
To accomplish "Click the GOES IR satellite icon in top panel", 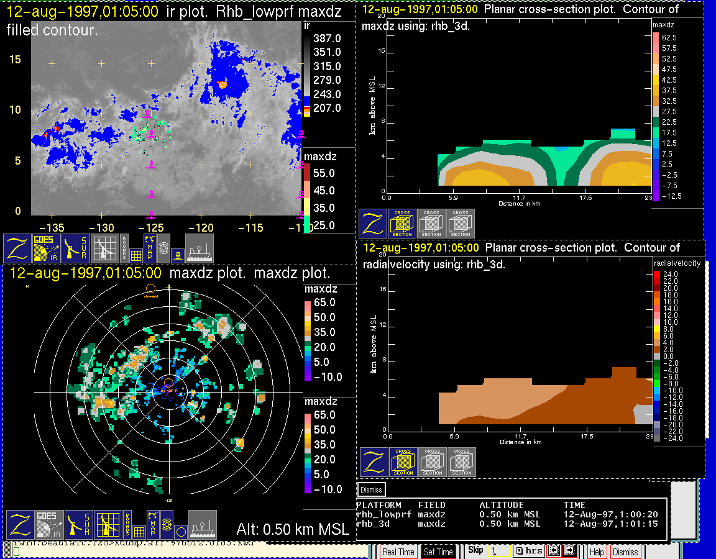I will tap(48, 248).
